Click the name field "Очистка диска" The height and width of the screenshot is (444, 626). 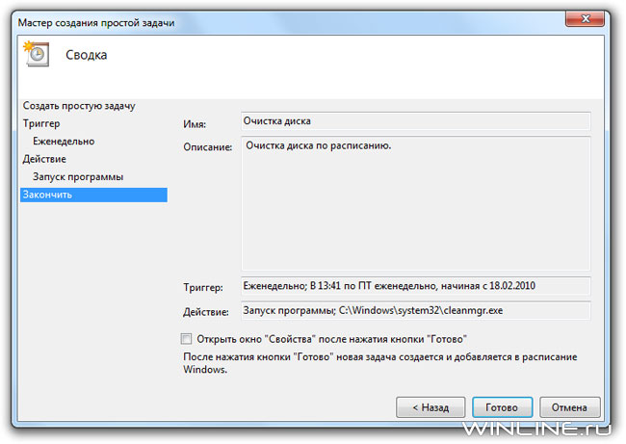pyautogui.click(x=416, y=121)
